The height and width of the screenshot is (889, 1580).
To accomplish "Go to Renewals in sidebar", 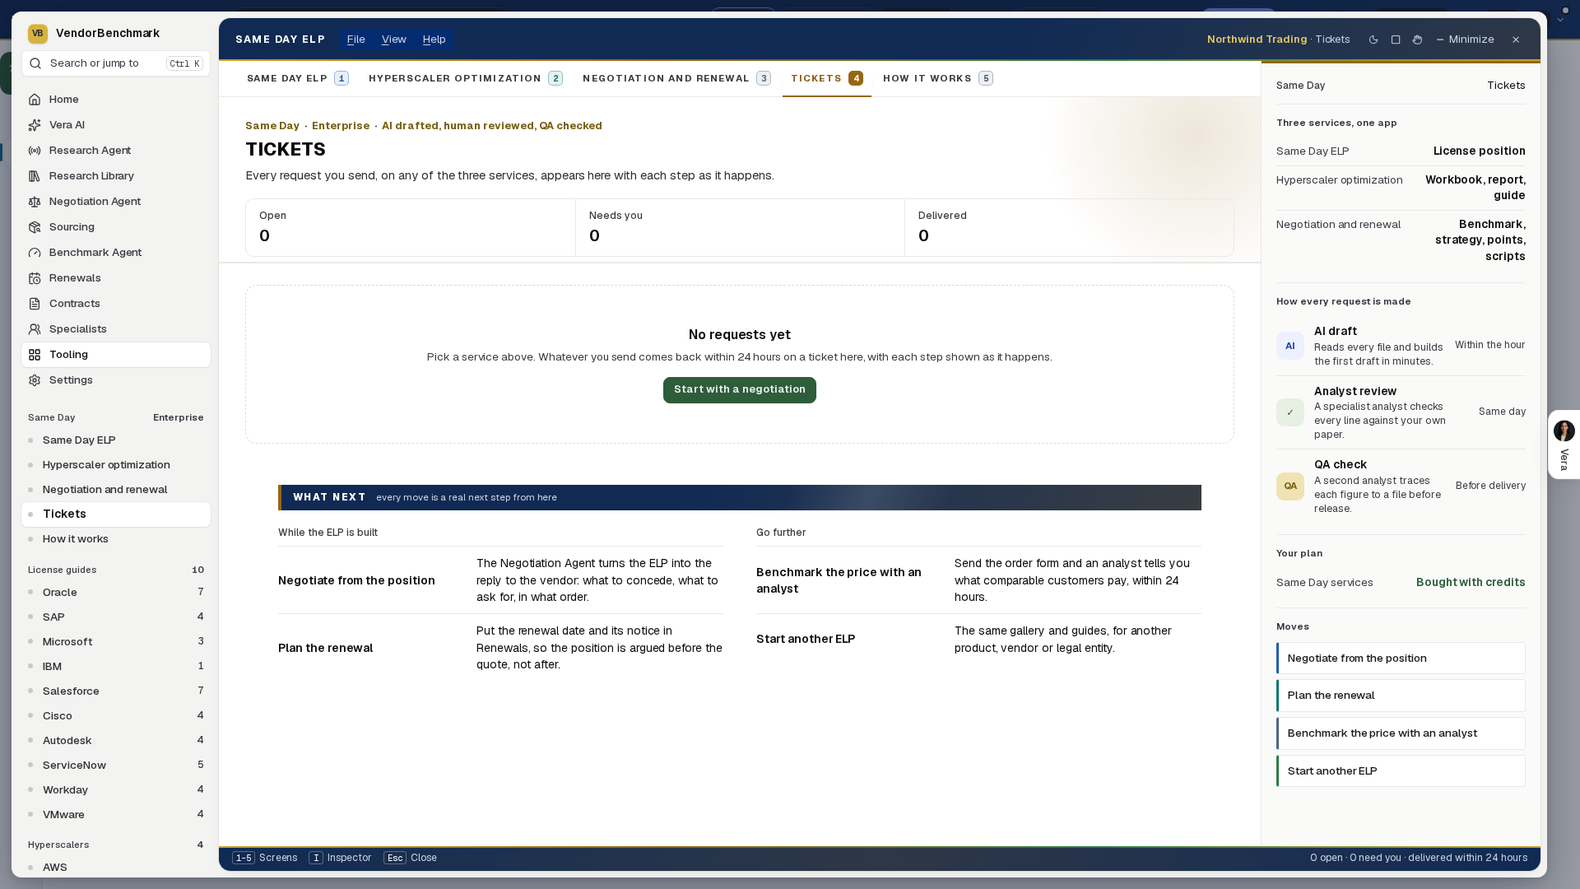I will coord(115,278).
